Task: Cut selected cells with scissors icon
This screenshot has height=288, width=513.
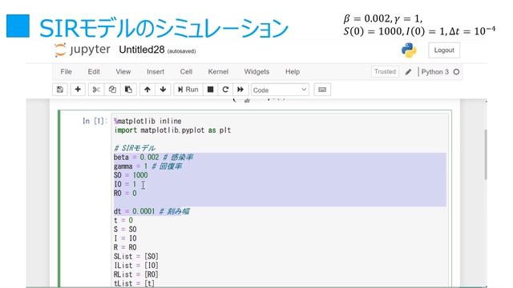Action: pyautogui.click(x=96, y=90)
